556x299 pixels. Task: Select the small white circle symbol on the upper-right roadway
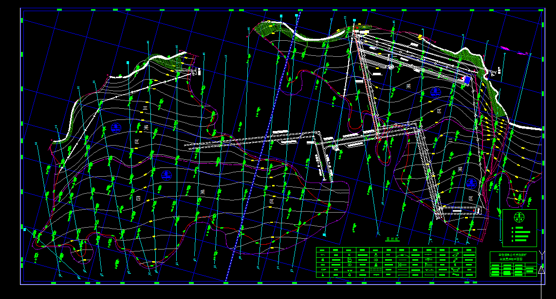391,66
